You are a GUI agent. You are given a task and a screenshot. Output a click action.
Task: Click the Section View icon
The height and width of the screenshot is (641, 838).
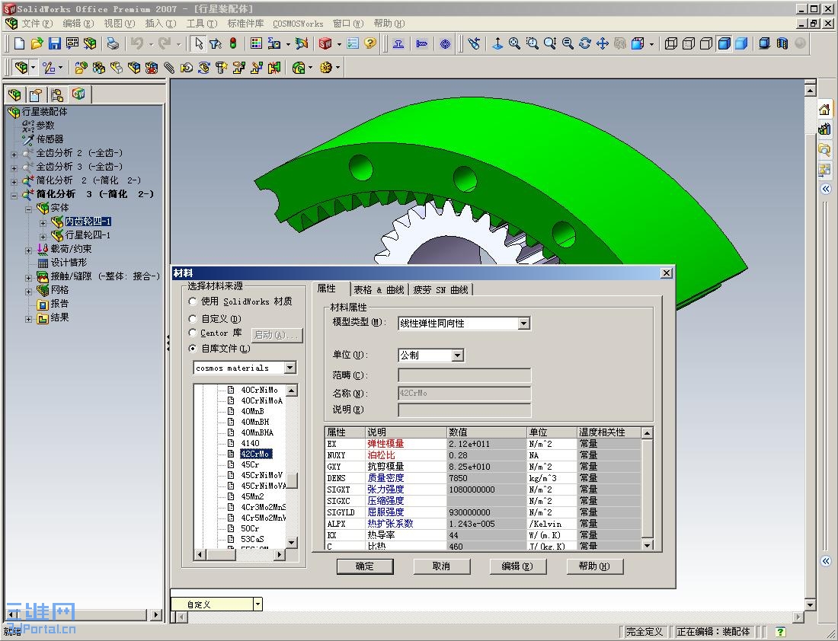[x=782, y=44]
